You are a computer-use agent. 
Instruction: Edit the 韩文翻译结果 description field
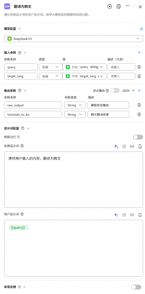108,115
